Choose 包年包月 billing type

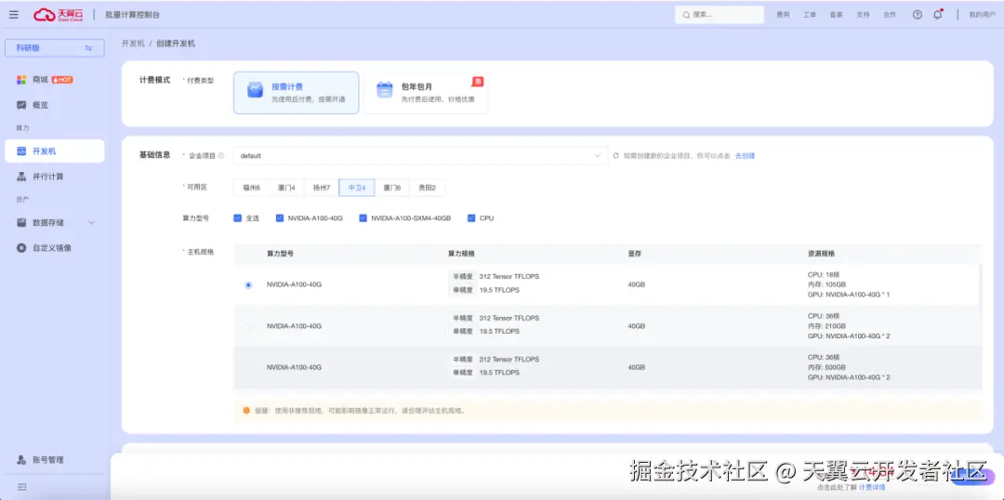tap(426, 93)
